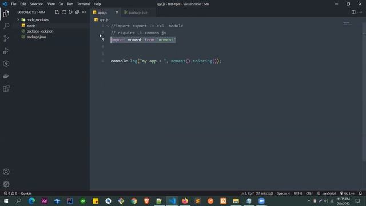
Task: Open the Run menu
Action: coord(70,4)
